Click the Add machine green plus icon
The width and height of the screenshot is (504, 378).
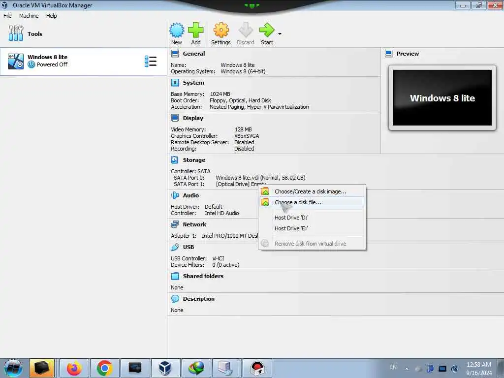pos(195,30)
